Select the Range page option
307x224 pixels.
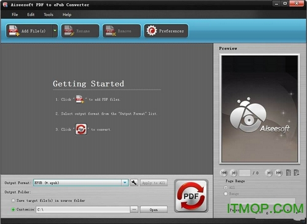[226, 193]
